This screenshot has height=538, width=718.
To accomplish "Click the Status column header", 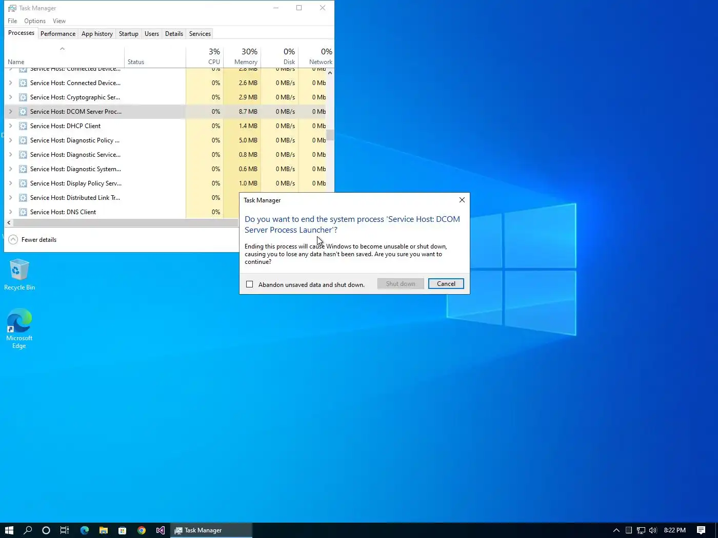I will 155,56.
